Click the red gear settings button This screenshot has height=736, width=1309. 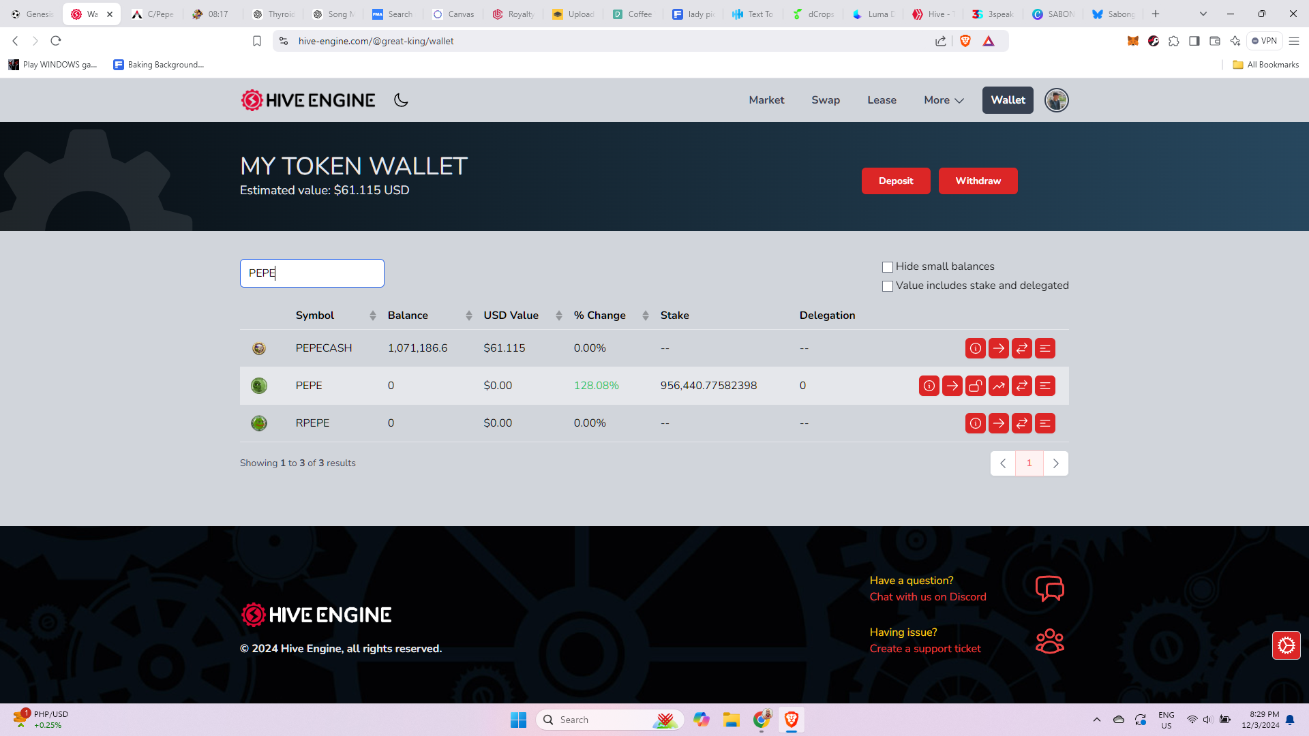1287,645
